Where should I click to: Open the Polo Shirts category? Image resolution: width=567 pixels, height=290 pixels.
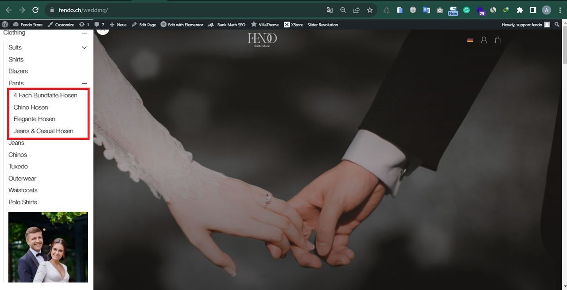[23, 202]
